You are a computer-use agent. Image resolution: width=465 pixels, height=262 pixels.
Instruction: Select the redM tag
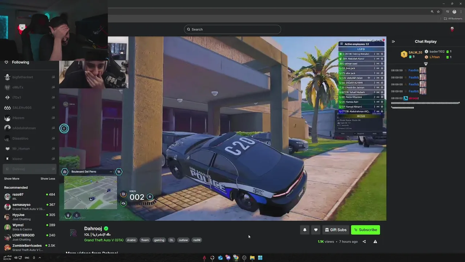coord(197,240)
